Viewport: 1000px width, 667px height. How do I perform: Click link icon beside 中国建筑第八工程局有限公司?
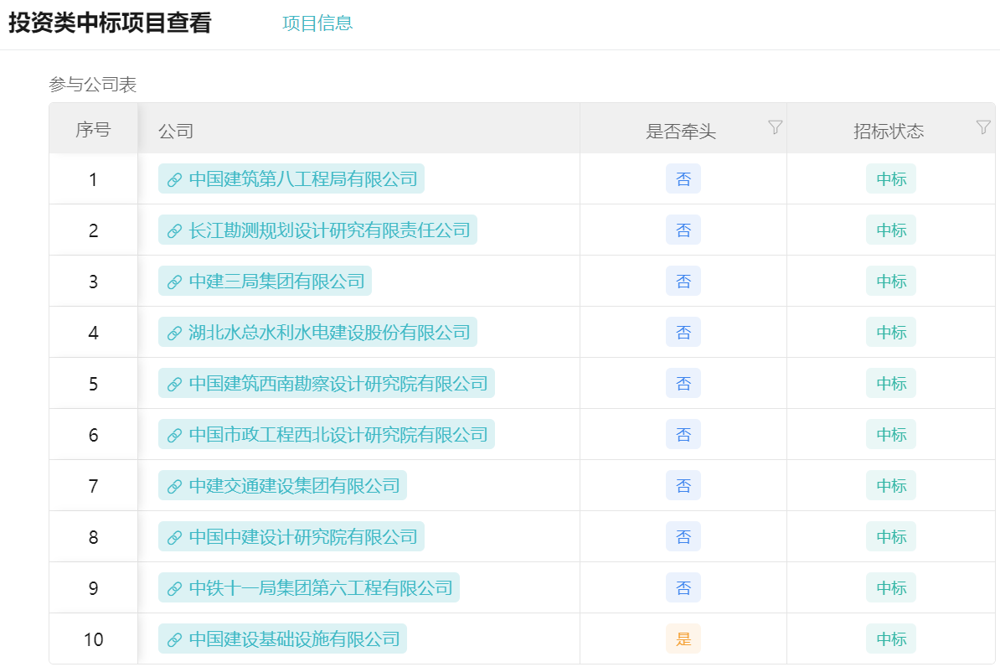point(174,180)
